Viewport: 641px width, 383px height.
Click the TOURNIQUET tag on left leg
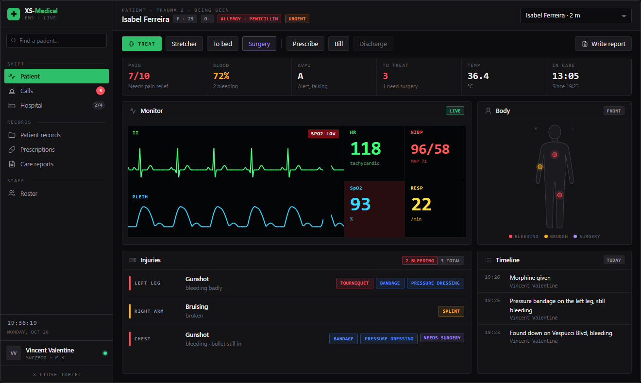point(354,283)
